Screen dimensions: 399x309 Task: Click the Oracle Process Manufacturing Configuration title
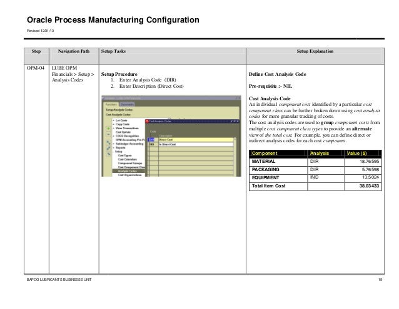tap(113, 20)
